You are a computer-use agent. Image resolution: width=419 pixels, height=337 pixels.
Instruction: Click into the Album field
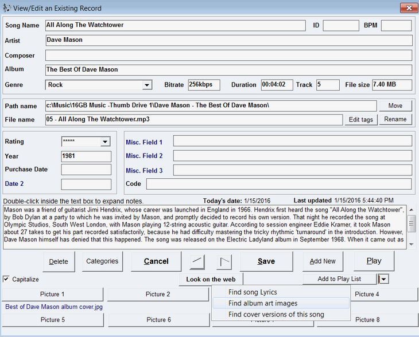[x=229, y=70]
